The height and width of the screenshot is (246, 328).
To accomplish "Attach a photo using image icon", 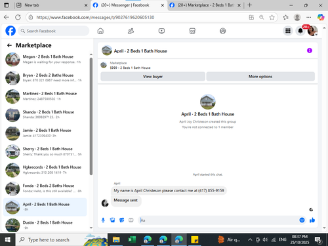I will tap(112, 220).
